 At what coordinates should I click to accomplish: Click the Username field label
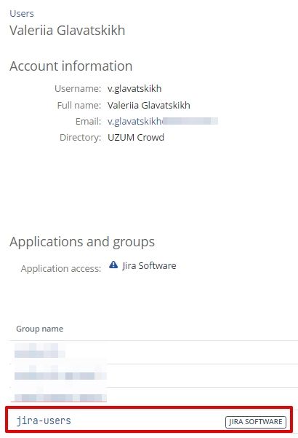click(78, 89)
